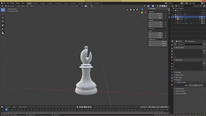This screenshot has width=206, height=116.
Task: Click the camera view gizmo button
Action: (x=131, y=10)
